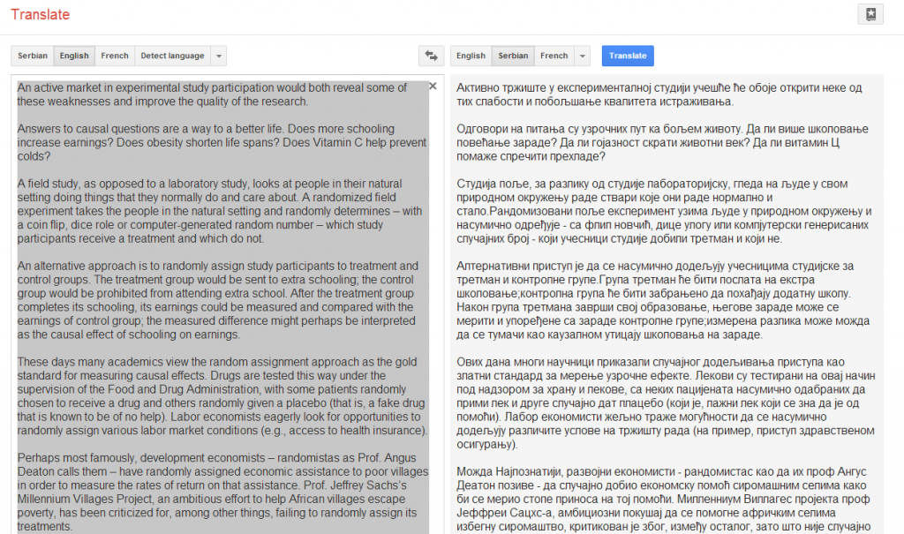
Task: Select French as target language
Action: pyautogui.click(x=554, y=56)
